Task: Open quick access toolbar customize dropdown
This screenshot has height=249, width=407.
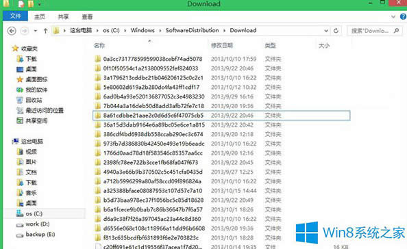Action: (x=40, y=4)
